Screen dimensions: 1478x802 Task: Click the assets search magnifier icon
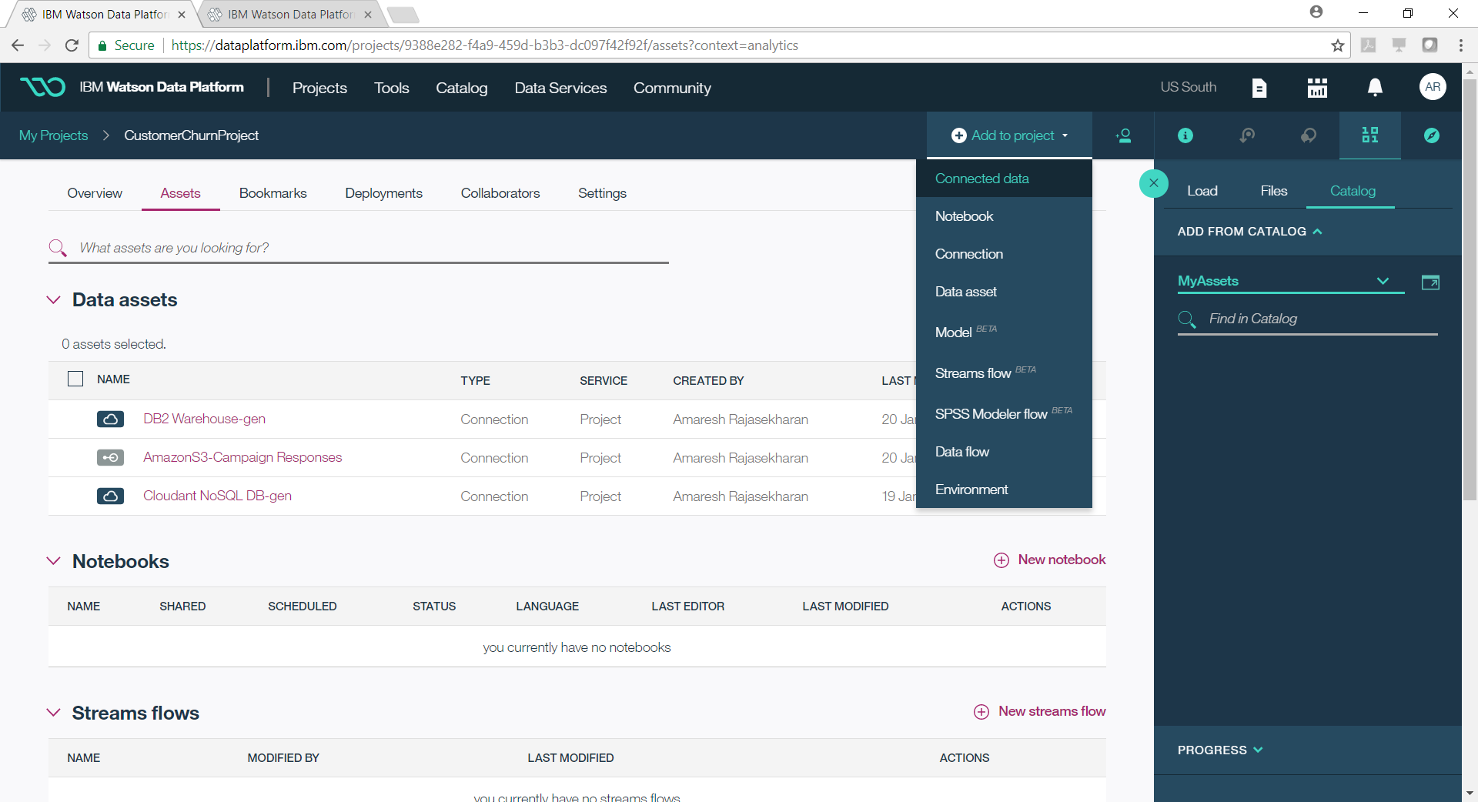[x=58, y=248]
